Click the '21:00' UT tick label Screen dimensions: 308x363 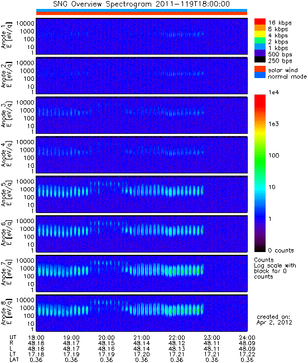142,338
